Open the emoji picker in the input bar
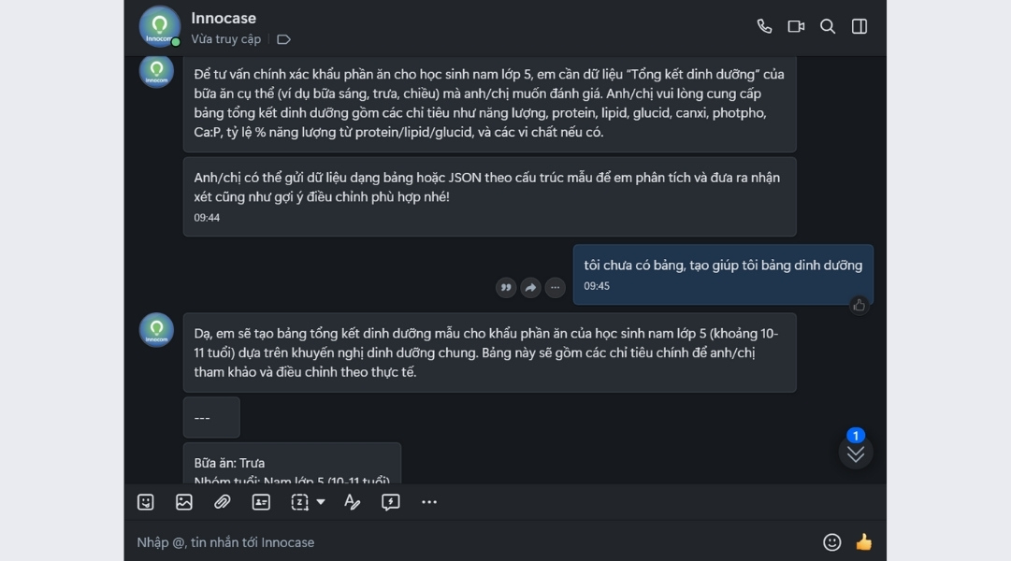This screenshot has height=561, width=1011. coord(831,541)
